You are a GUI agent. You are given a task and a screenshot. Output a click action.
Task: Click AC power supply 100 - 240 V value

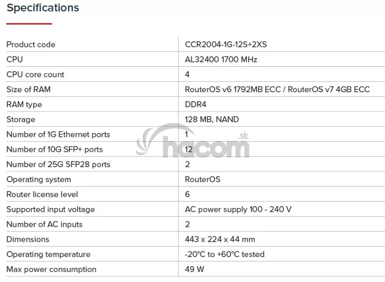[x=238, y=209]
